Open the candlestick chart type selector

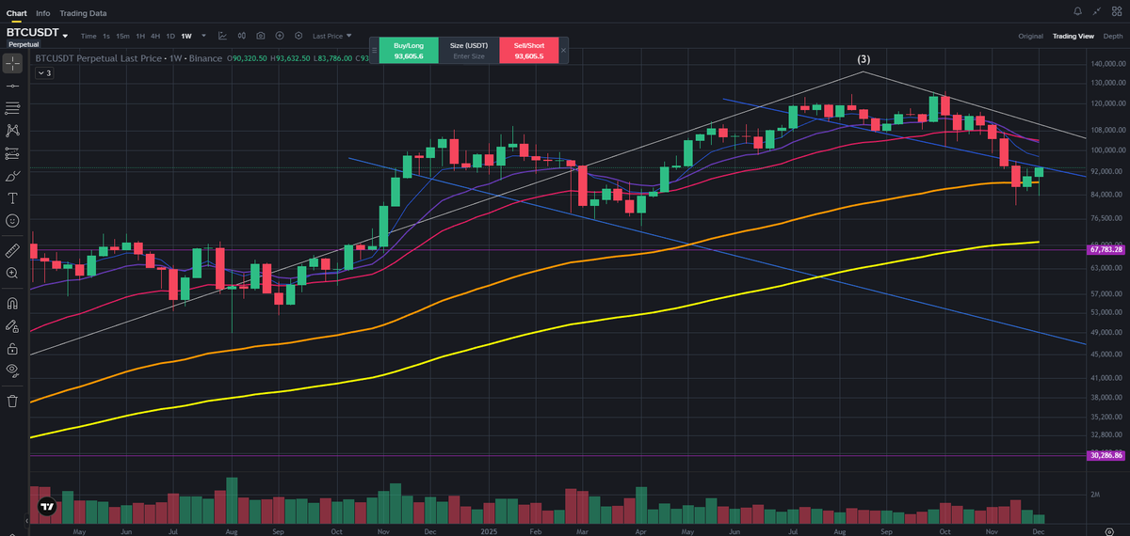coord(241,36)
